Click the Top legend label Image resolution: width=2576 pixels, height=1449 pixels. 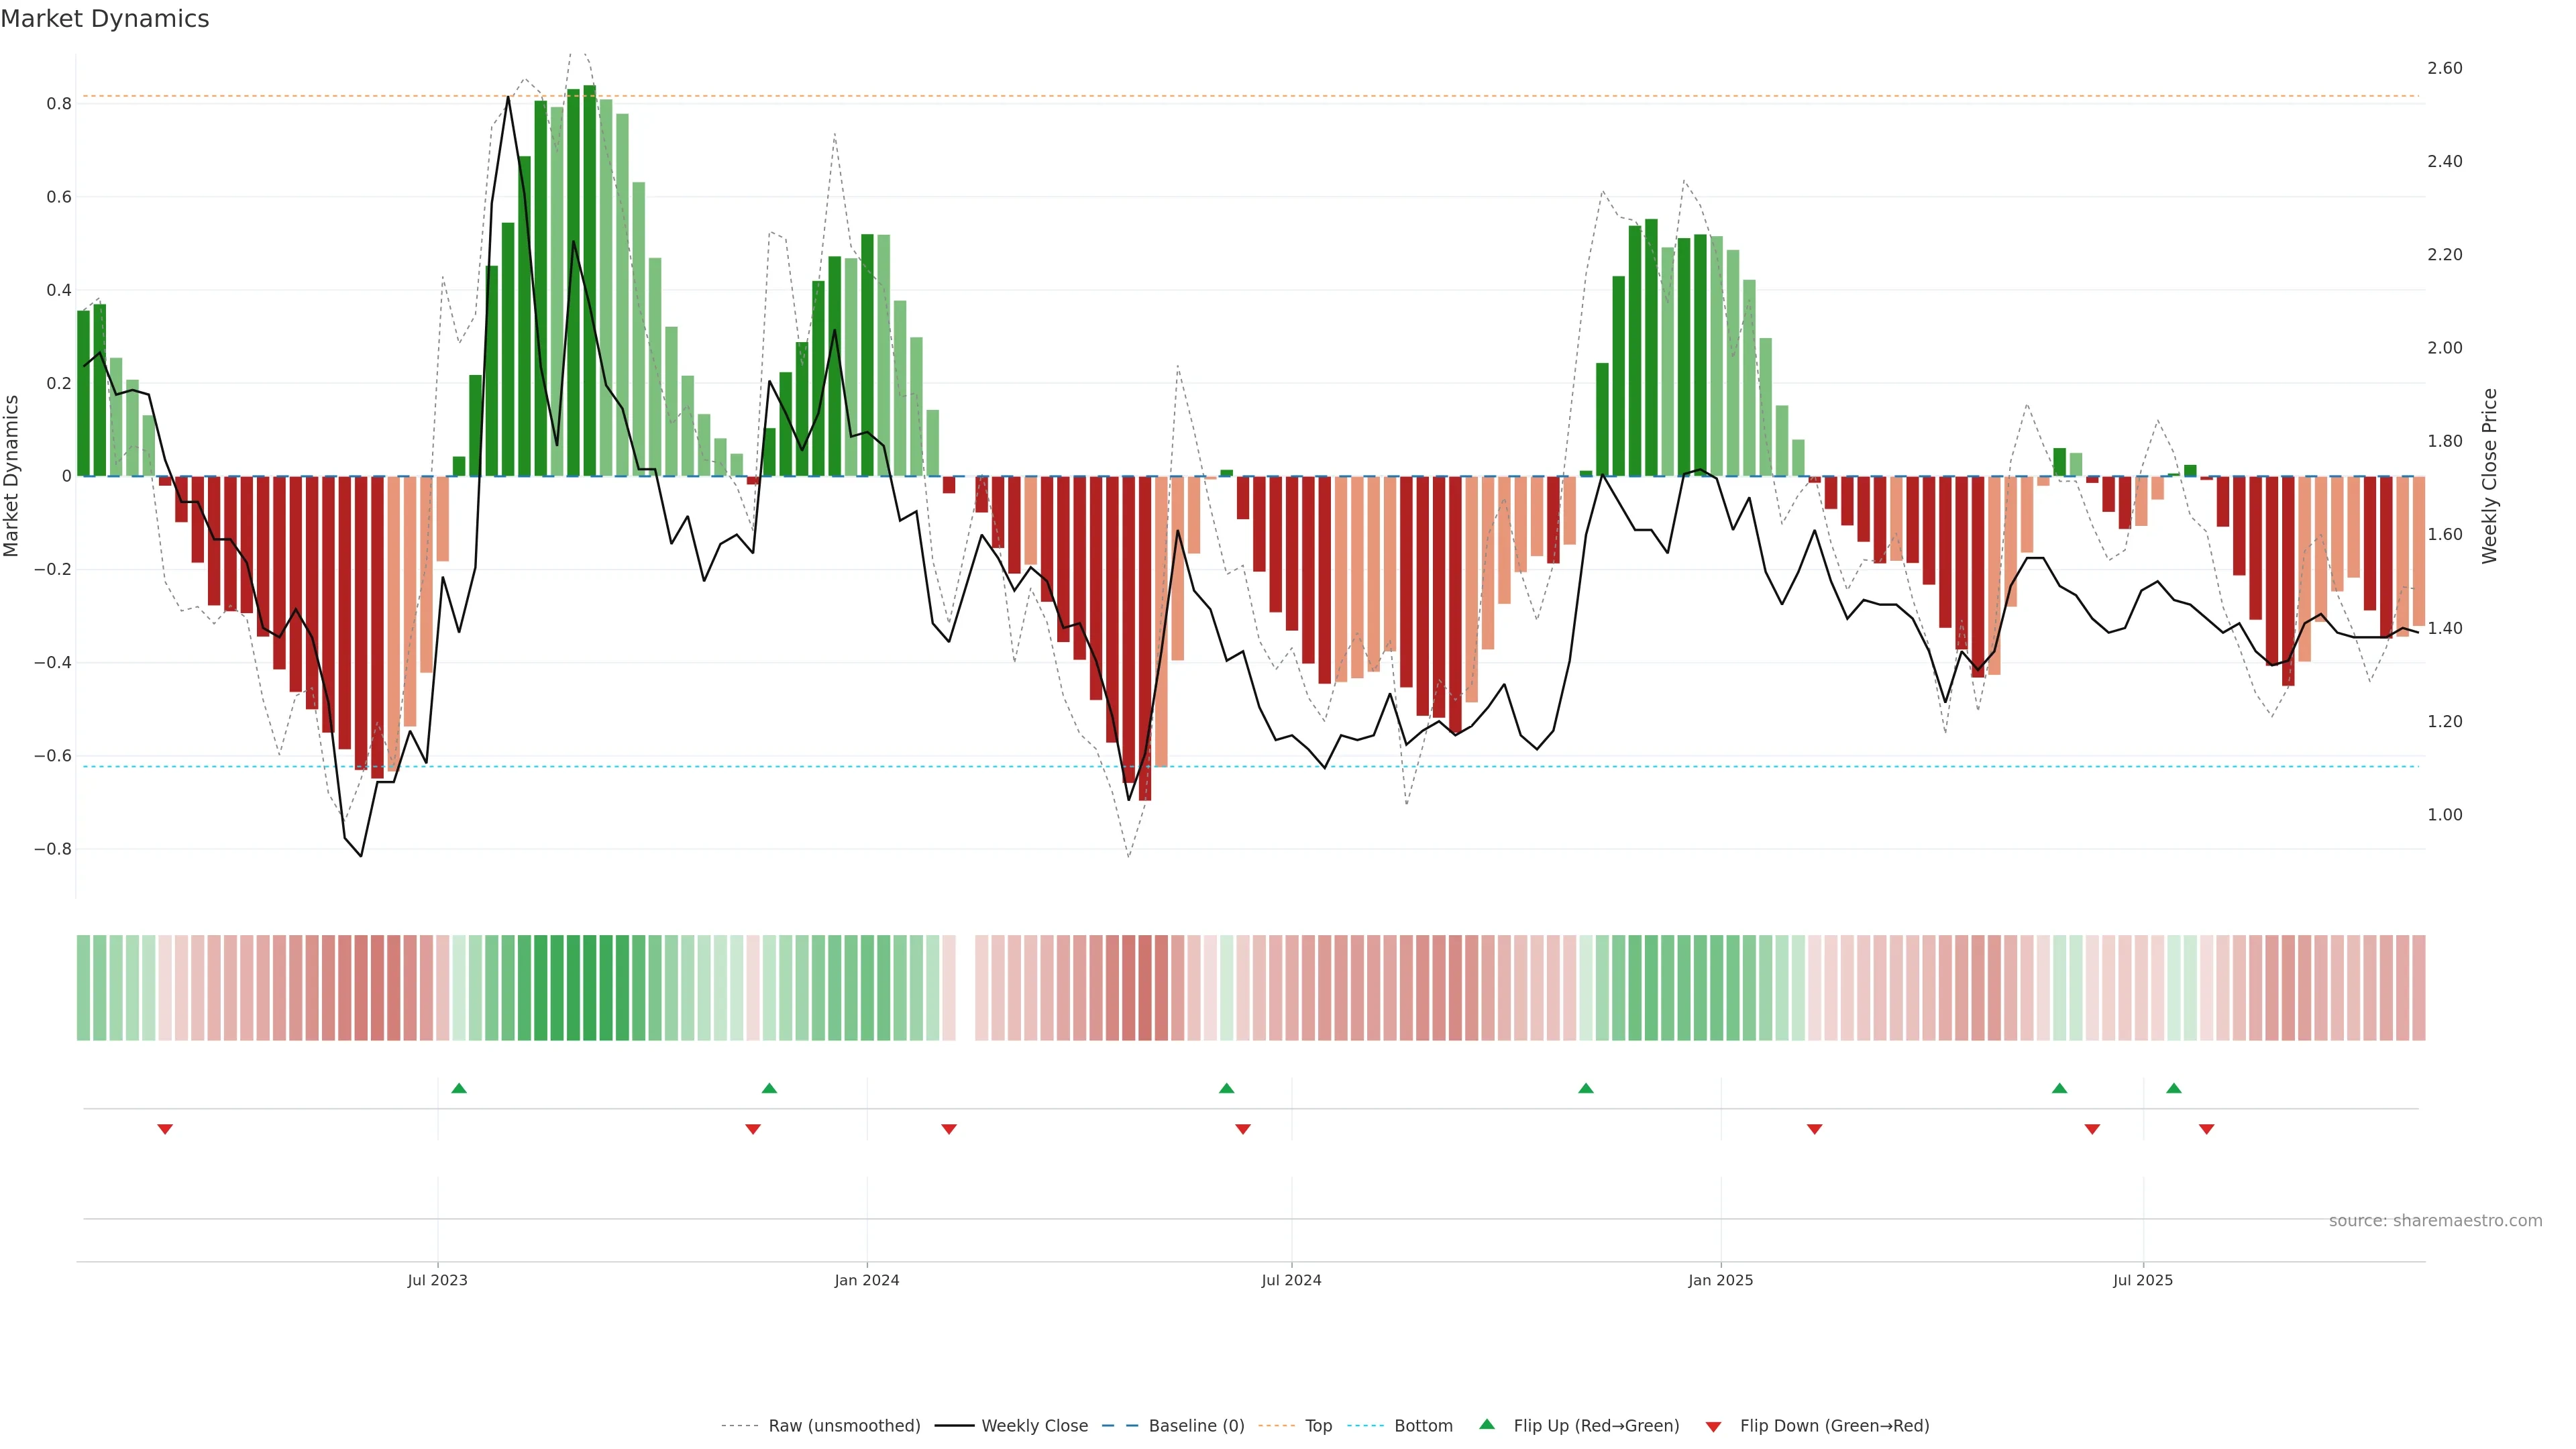[1318, 1426]
